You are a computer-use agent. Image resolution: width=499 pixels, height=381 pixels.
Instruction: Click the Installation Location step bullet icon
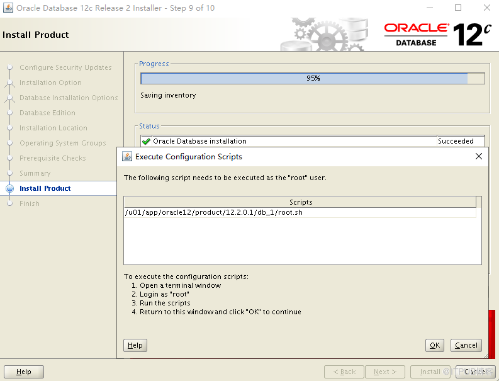coord(10,128)
